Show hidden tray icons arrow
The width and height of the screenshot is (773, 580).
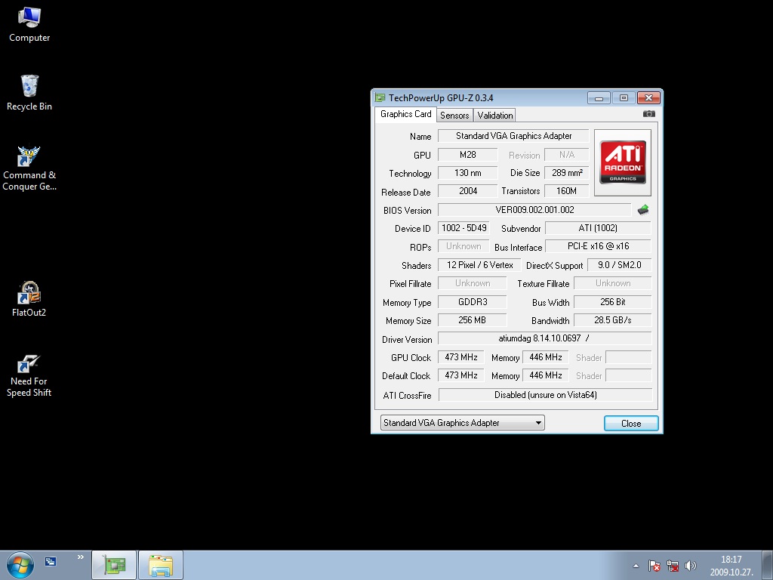(636, 566)
